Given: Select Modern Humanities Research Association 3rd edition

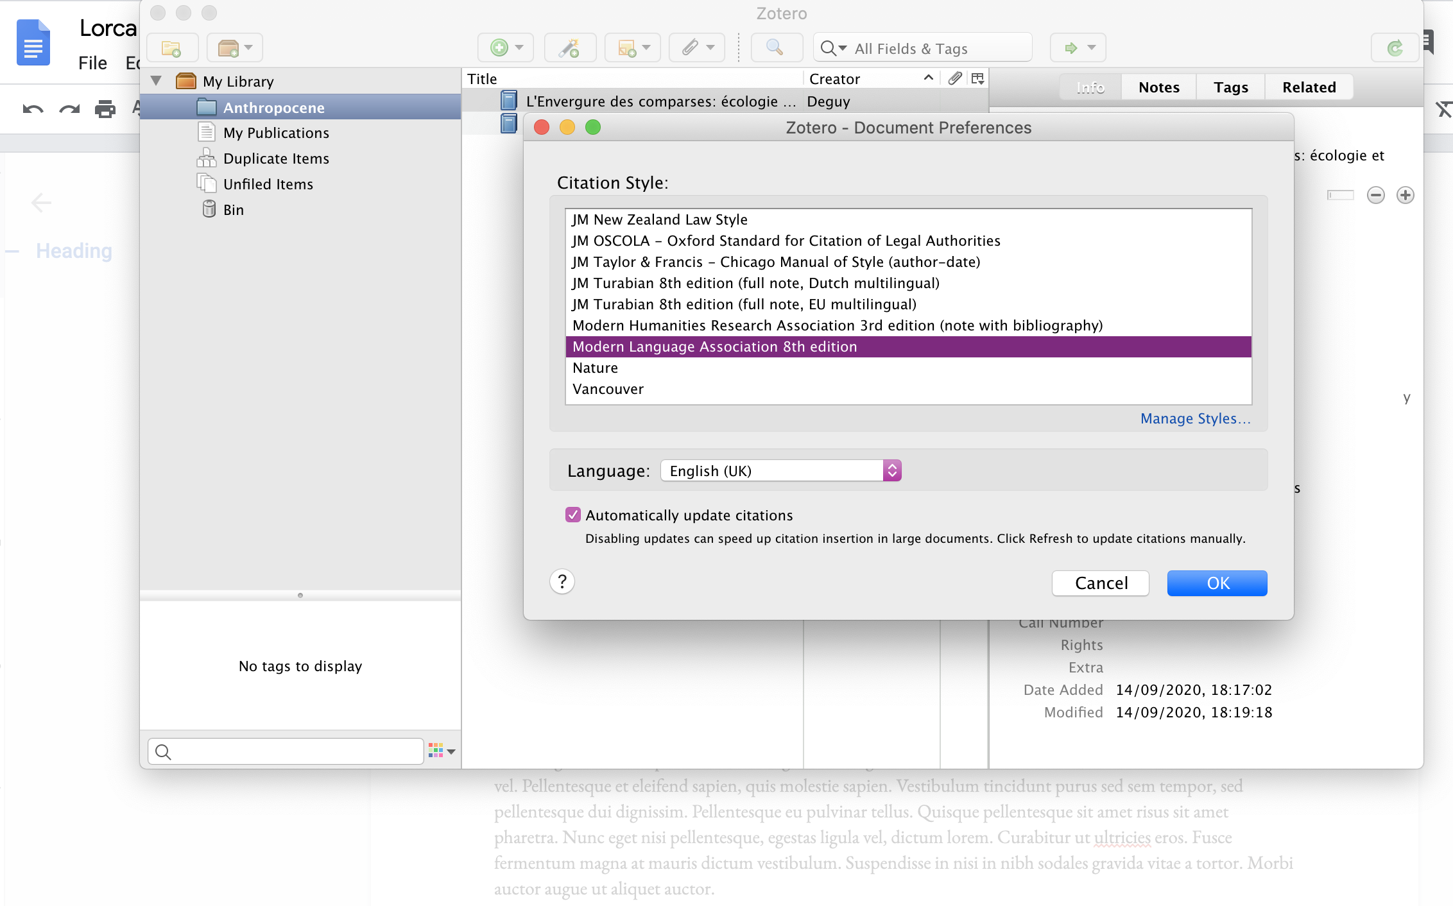Looking at the screenshot, I should coord(908,325).
